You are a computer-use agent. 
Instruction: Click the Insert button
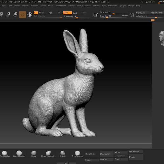point(92,160)
